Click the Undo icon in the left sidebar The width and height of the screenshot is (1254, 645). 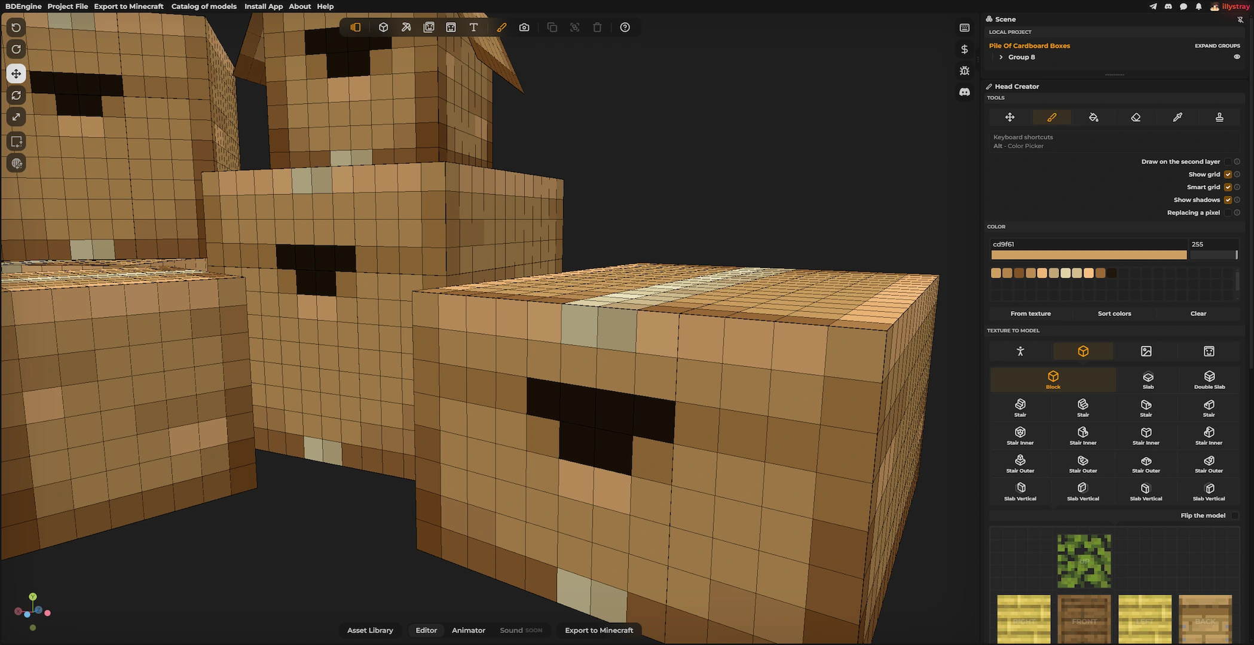16,27
